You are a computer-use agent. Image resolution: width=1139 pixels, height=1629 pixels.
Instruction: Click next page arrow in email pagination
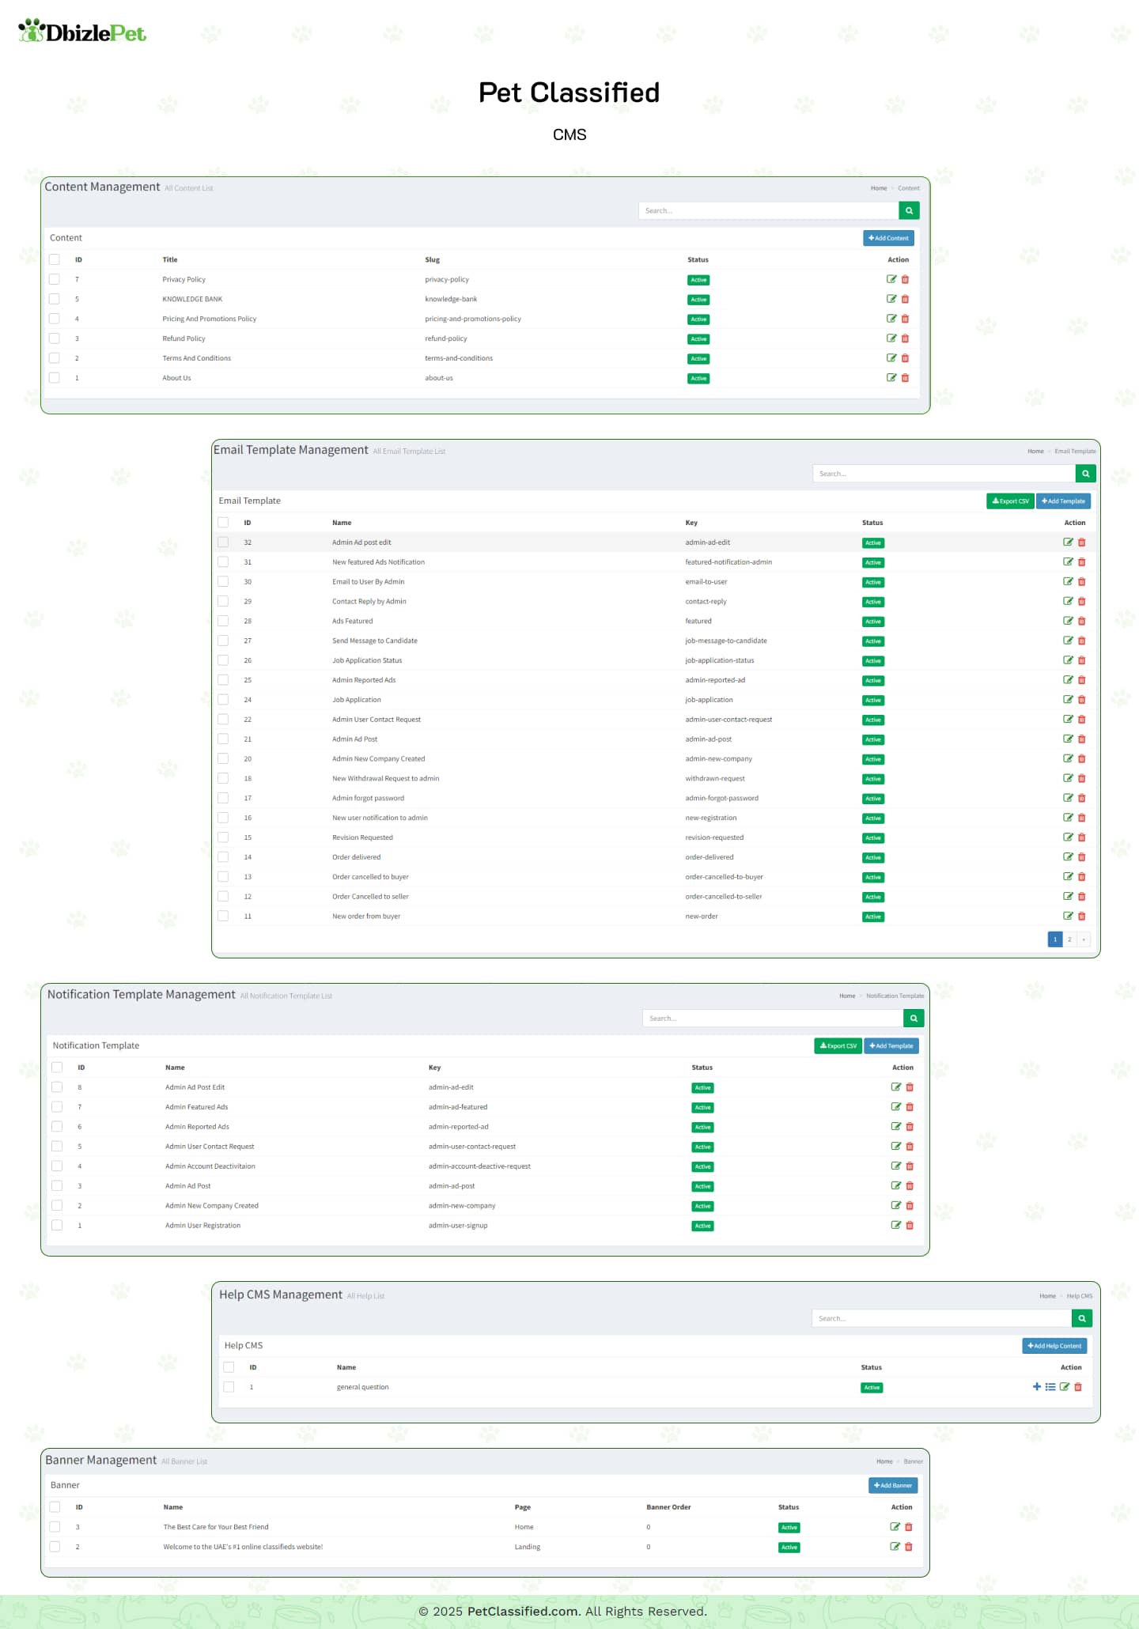1084,939
